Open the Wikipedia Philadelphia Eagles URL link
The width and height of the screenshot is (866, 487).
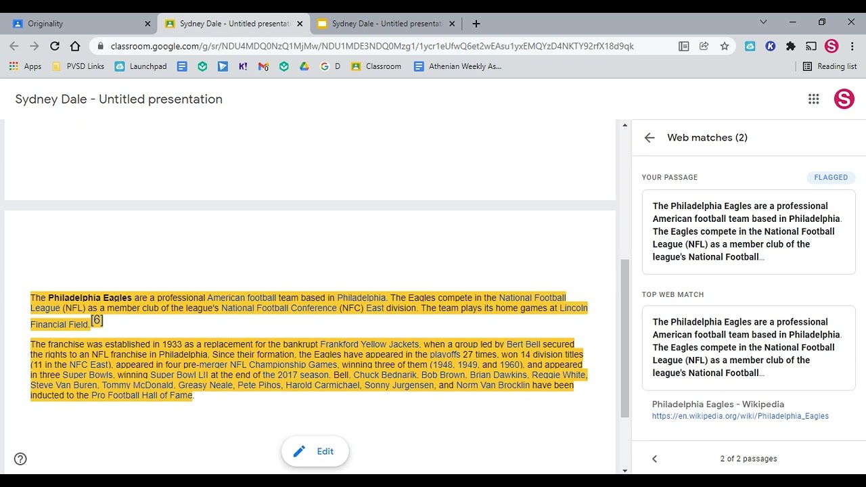(740, 416)
